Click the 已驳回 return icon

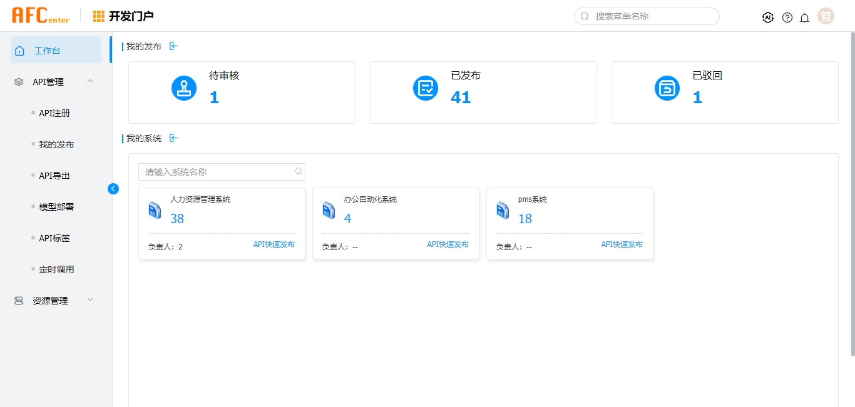(667, 88)
